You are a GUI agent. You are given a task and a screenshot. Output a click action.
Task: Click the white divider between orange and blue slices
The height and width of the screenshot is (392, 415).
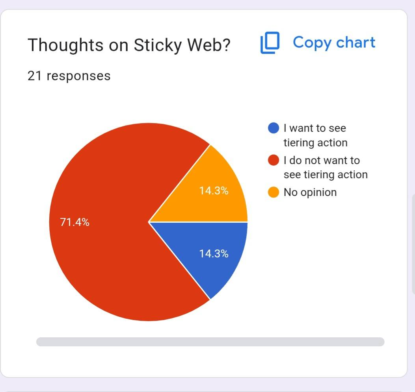coord(198,222)
